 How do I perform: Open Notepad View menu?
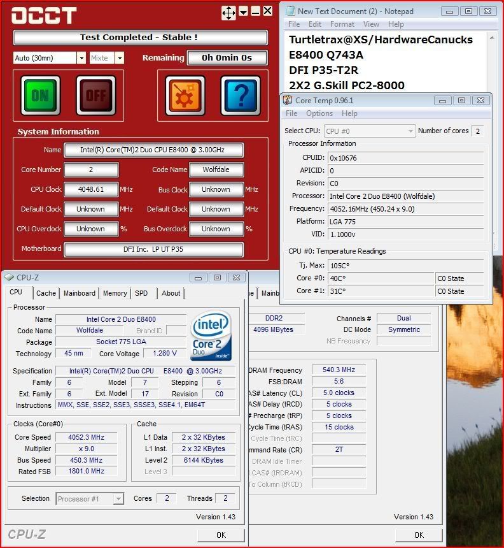[371, 24]
